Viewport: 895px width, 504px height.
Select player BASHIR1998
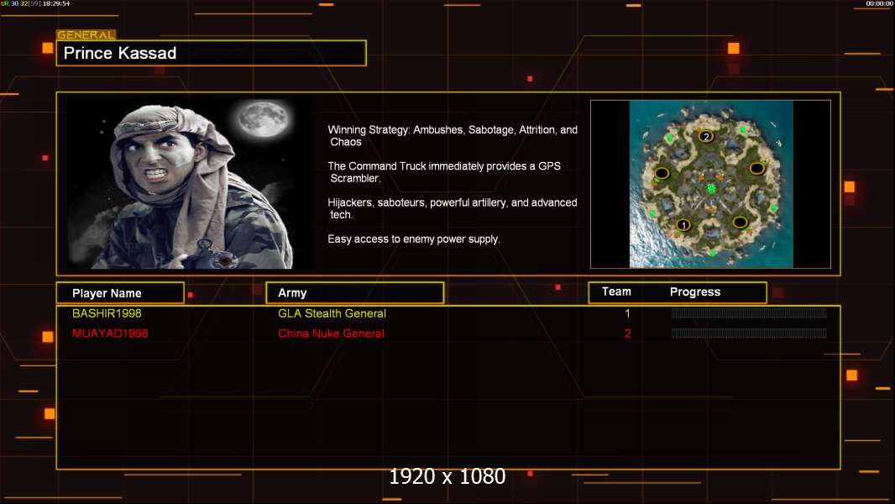click(x=107, y=313)
